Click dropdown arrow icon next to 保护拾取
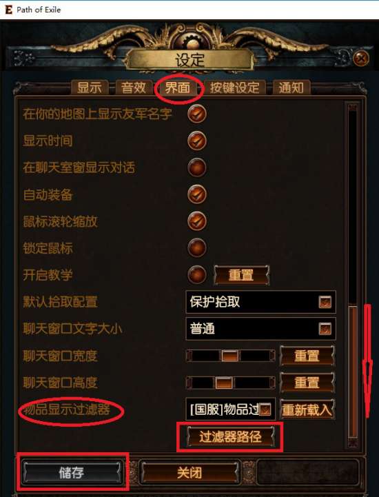379x497 pixels. (325, 302)
